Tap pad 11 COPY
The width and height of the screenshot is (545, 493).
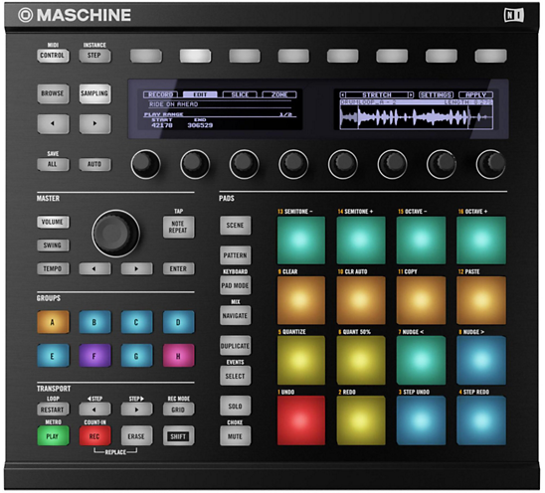point(421,300)
